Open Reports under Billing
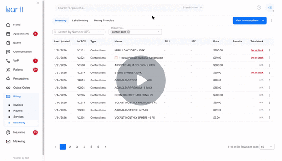This screenshot has width=282, height=161. (x=18, y=110)
